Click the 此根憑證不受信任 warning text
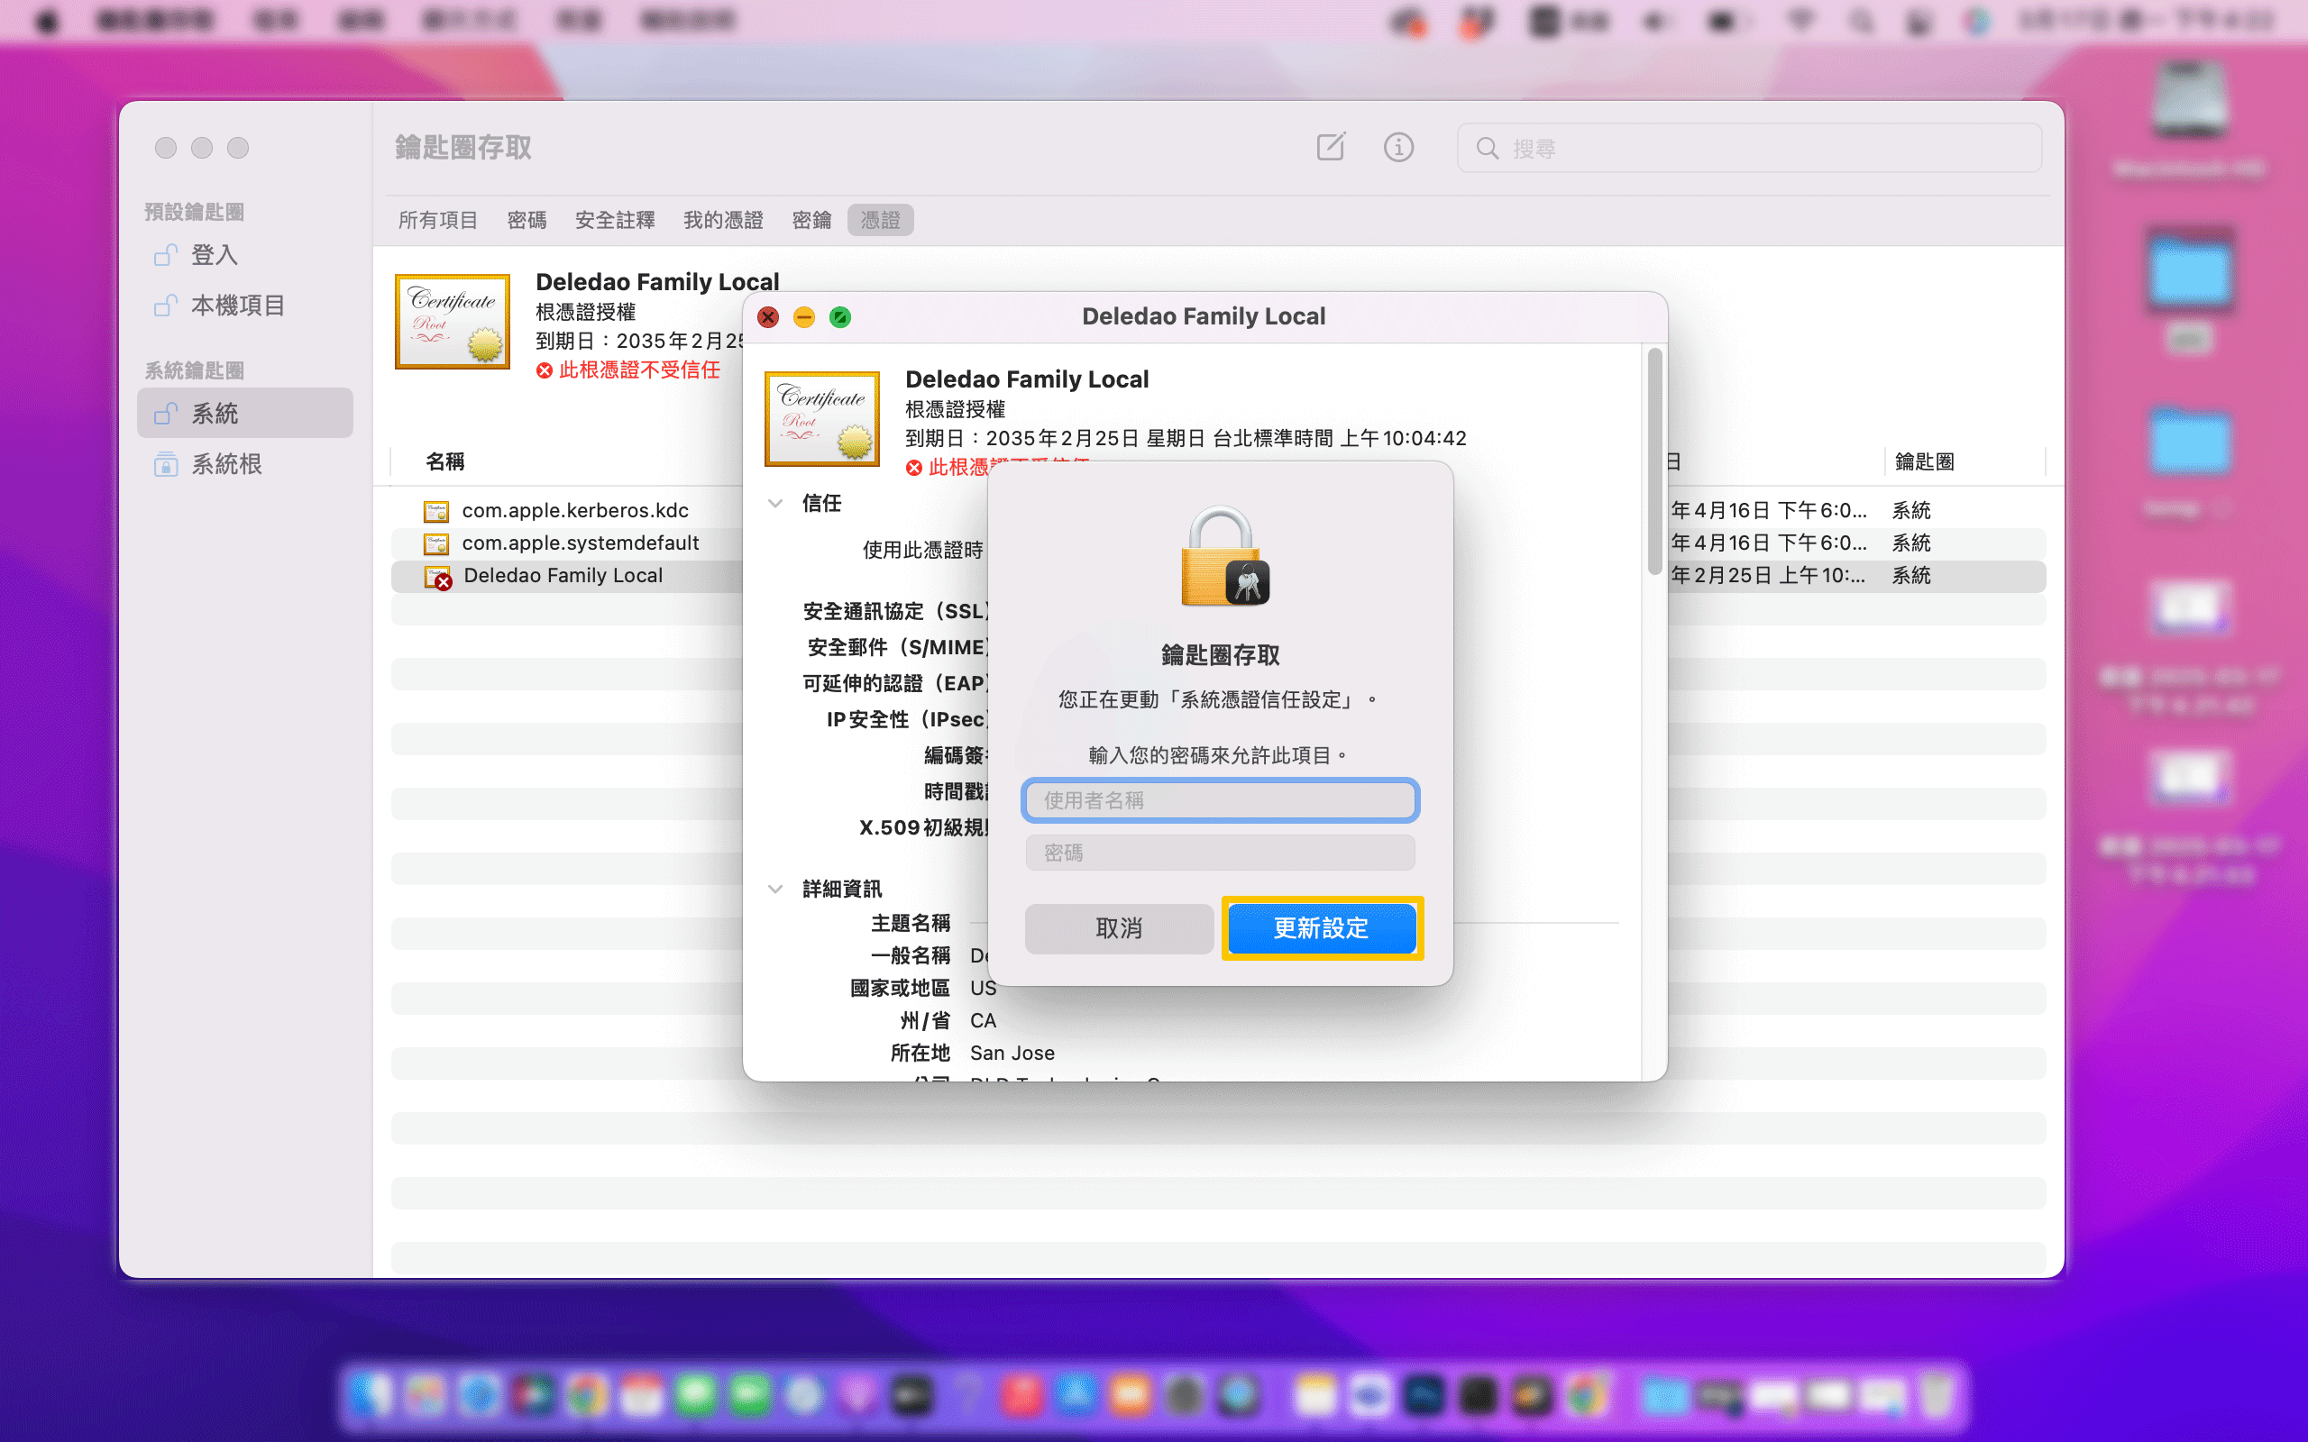The height and width of the screenshot is (1442, 2308). (639, 370)
